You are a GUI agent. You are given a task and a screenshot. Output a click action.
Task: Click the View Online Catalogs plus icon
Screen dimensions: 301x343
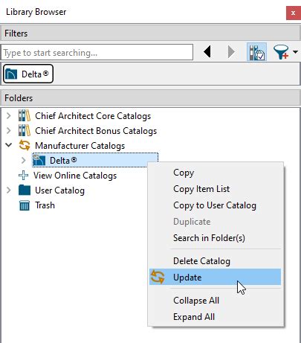click(x=24, y=176)
